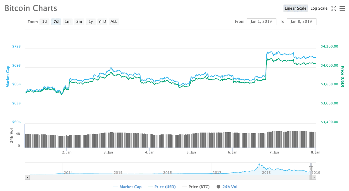Viewport: 349px width, 191px height.
Task: Set zoom range to 1m
Action: (67, 22)
